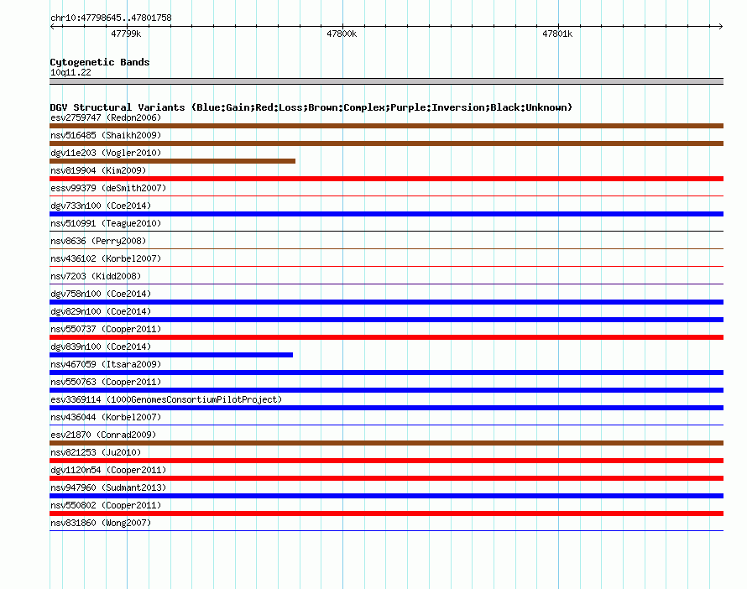
Task: Click the 47801k ruler tick label
Action: coord(557,34)
